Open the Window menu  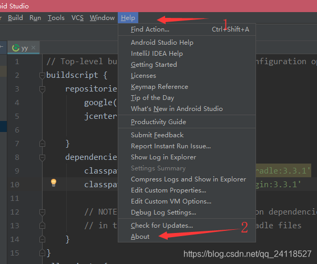pyautogui.click(x=103, y=18)
